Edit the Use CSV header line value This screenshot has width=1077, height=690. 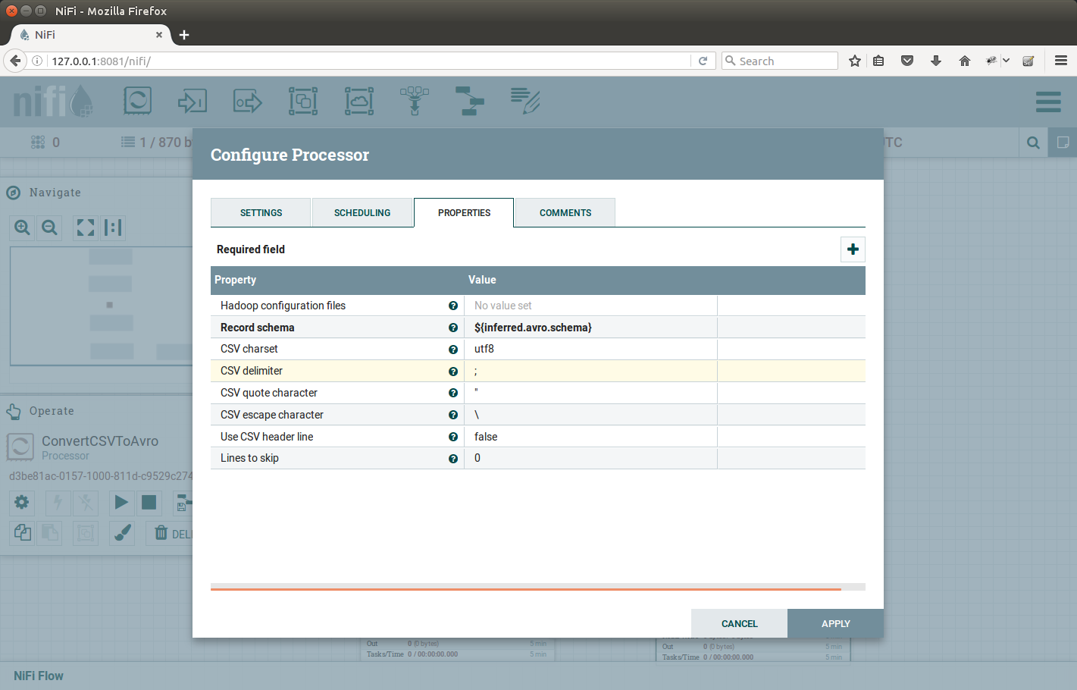pyautogui.click(x=590, y=437)
